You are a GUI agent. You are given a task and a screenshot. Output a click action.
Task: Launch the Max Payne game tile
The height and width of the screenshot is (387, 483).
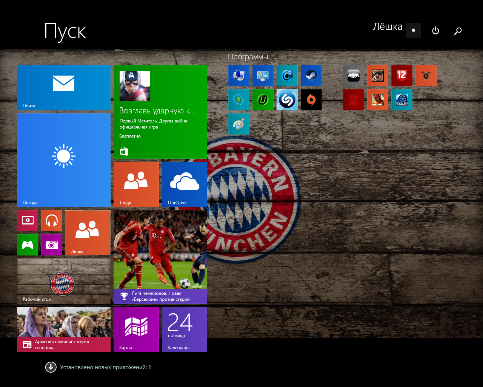378,100
